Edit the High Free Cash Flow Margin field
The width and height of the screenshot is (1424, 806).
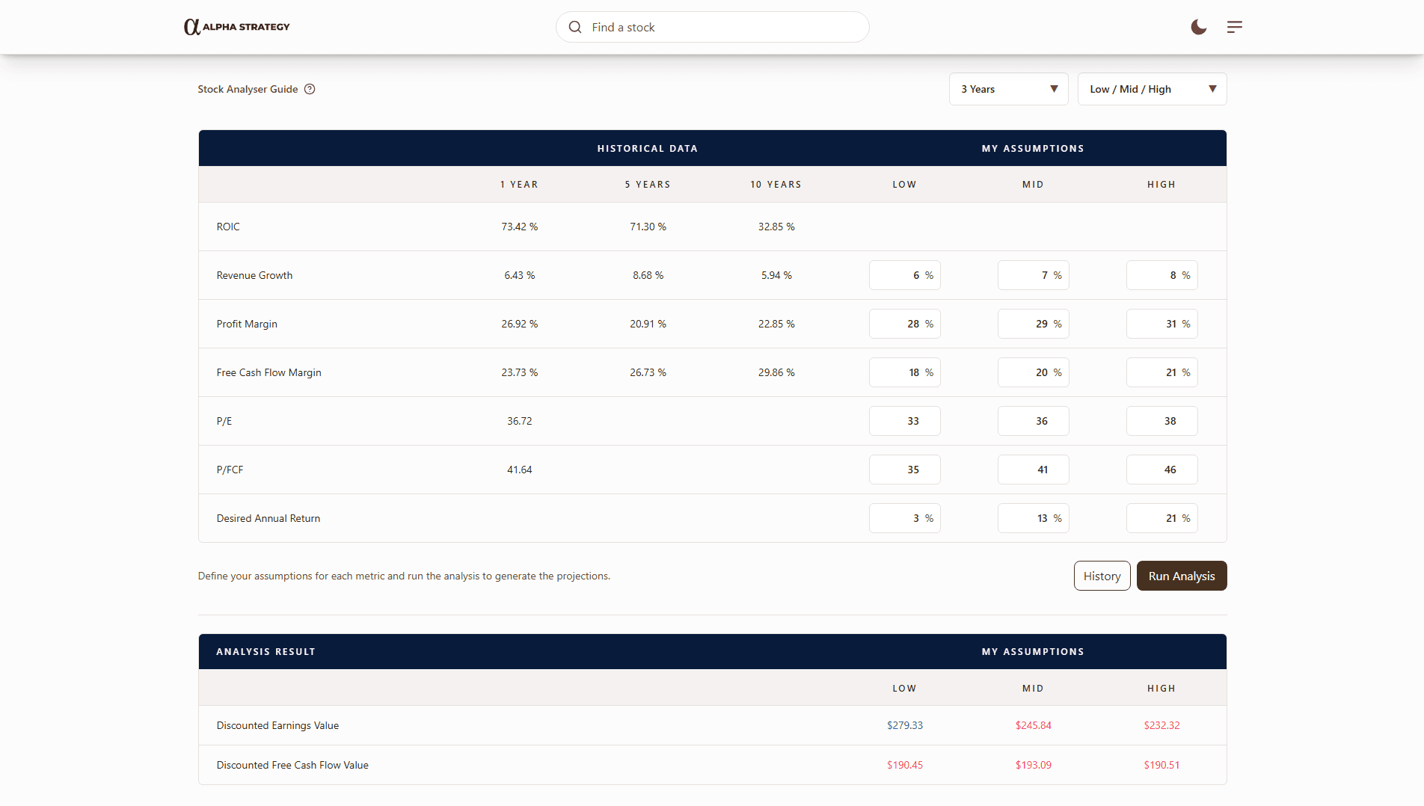(x=1161, y=372)
